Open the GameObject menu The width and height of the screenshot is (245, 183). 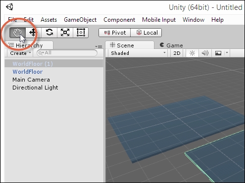point(80,20)
